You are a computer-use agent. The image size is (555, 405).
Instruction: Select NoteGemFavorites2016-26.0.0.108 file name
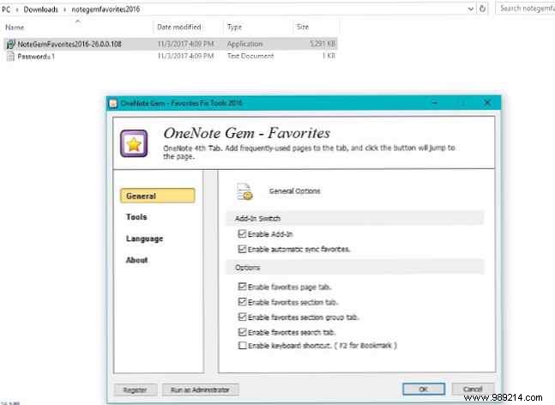[x=69, y=45]
